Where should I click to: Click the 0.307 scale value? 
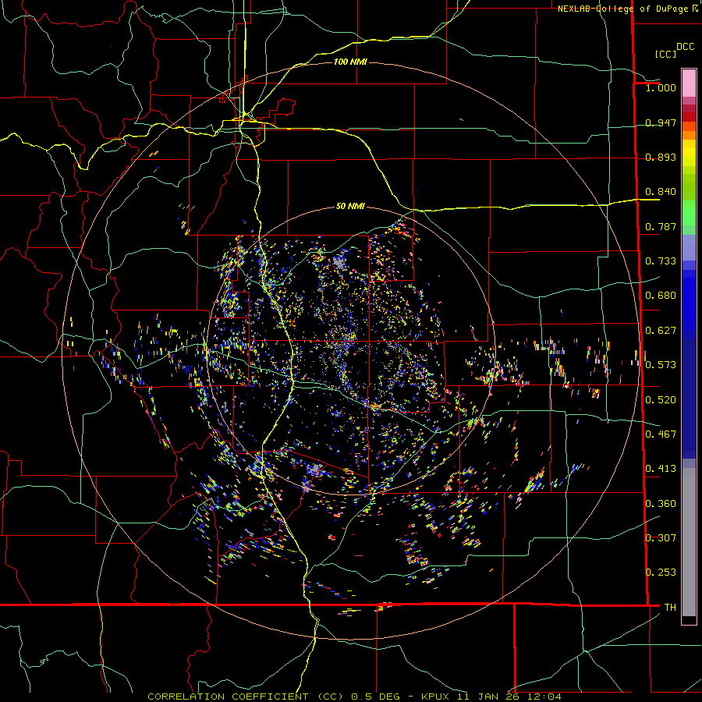[661, 538]
